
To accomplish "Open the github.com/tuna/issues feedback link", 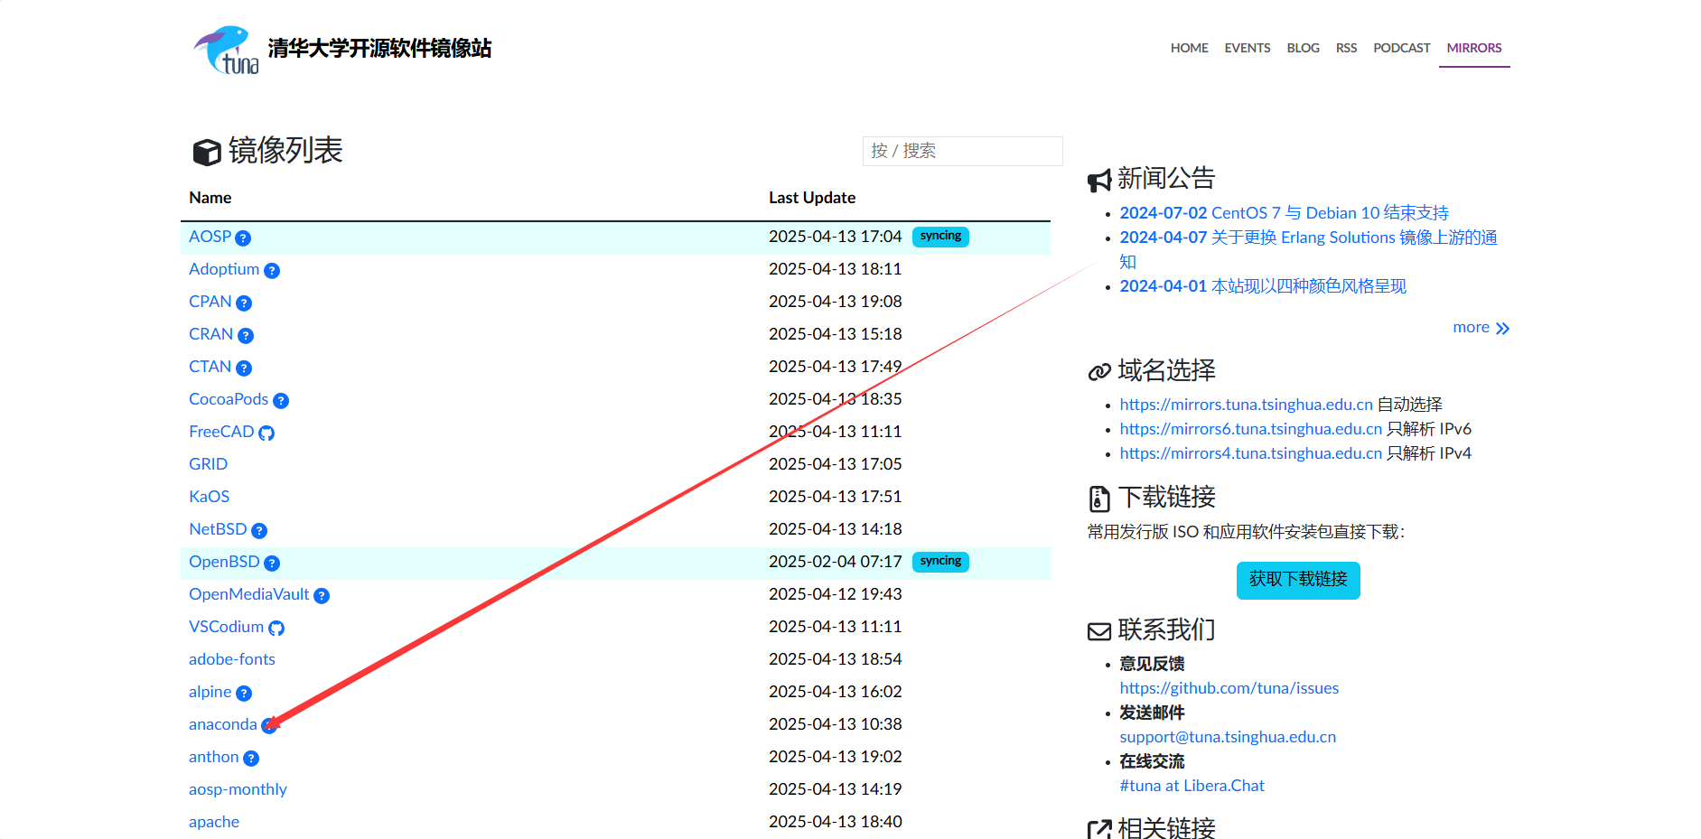I will click(1229, 688).
